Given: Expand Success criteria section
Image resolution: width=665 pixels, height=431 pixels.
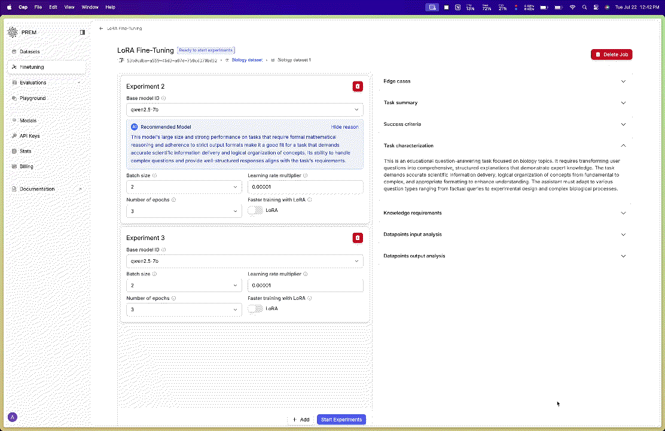Looking at the screenshot, I should click(x=505, y=124).
